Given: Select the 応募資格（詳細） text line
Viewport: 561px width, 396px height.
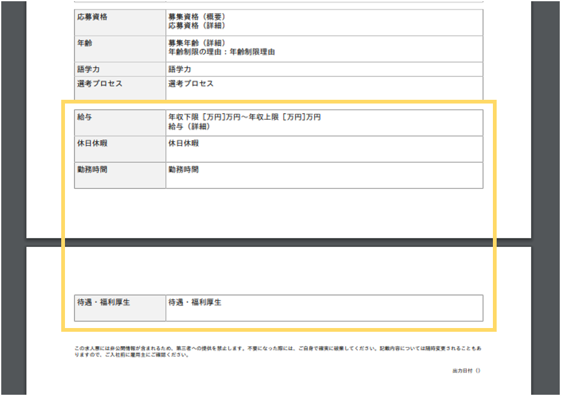Looking at the screenshot, I should [197, 26].
